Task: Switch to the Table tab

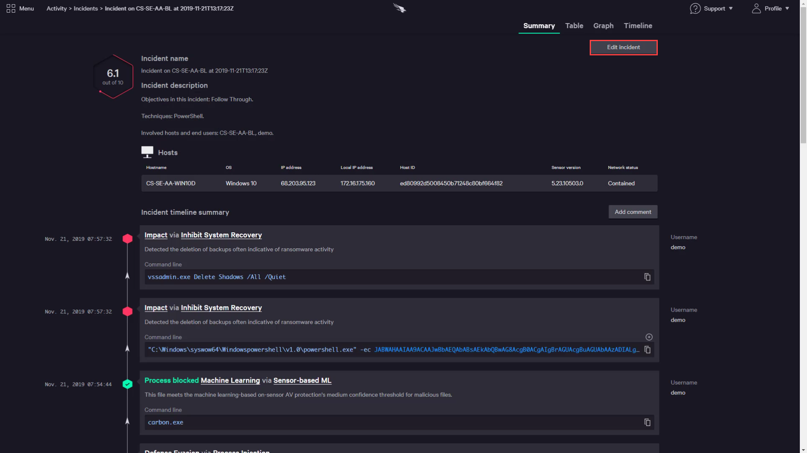Action: (x=574, y=26)
